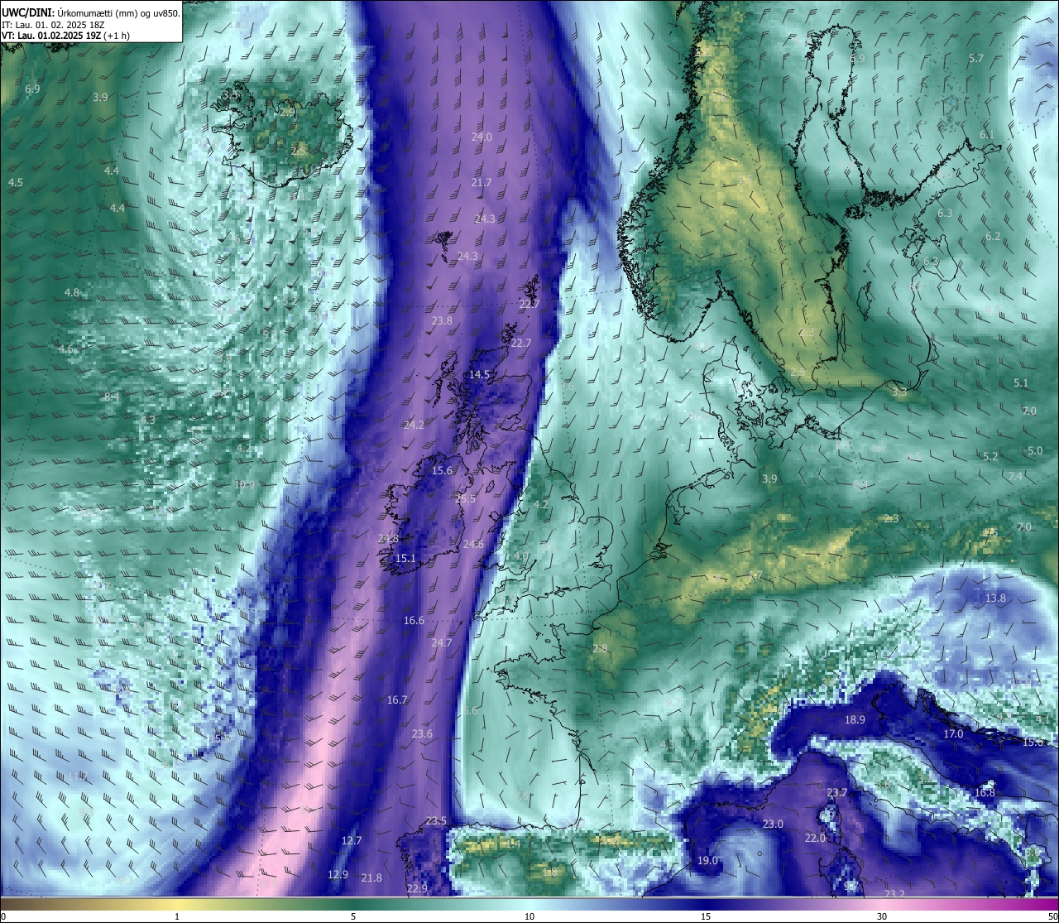
Task: Select the 23.5 value label
Action: (x=436, y=820)
